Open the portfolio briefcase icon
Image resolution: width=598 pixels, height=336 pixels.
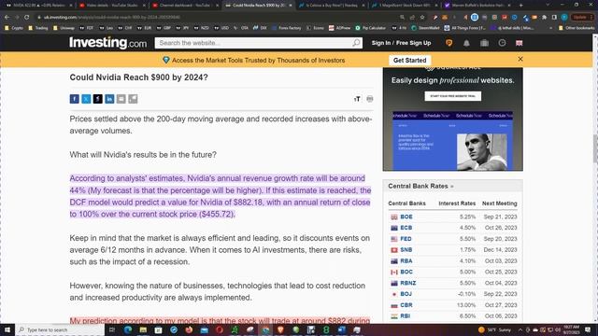click(484, 43)
